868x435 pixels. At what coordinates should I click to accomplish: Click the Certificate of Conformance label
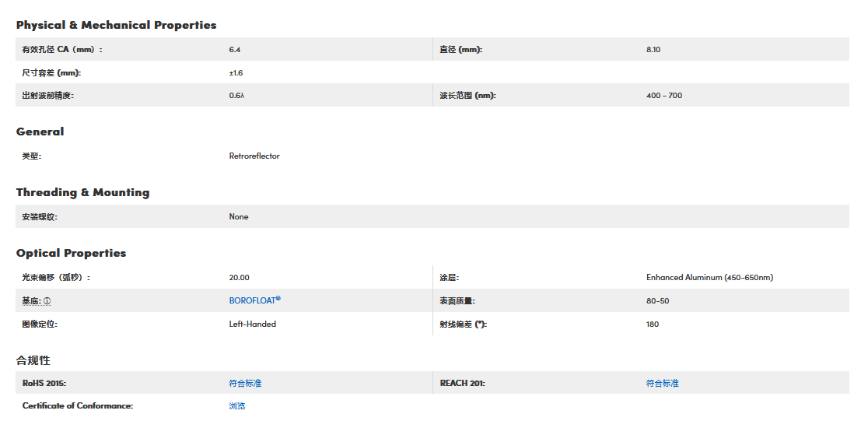click(77, 406)
